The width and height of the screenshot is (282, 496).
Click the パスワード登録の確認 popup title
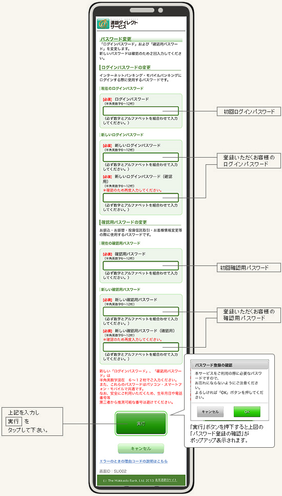[x=214, y=365]
